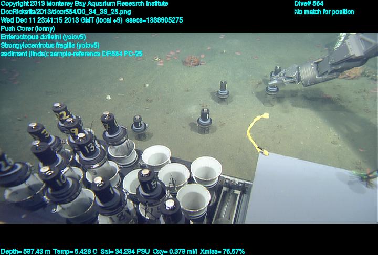Select the 'Temp= 5.428 C' reading
The height and width of the screenshot is (255, 378).
pyautogui.click(x=75, y=252)
